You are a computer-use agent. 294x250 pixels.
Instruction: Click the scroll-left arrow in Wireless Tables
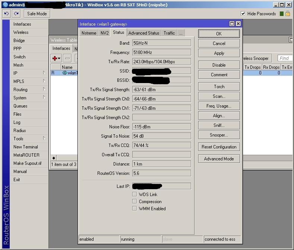click(x=54, y=158)
